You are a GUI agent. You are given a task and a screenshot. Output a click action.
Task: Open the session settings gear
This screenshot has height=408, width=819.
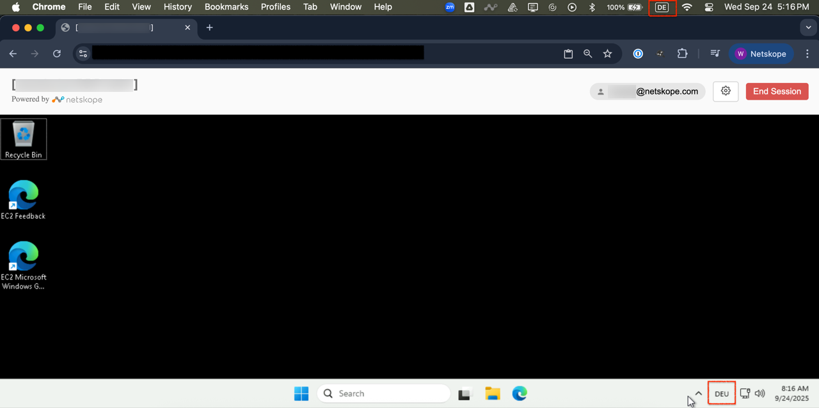(726, 91)
